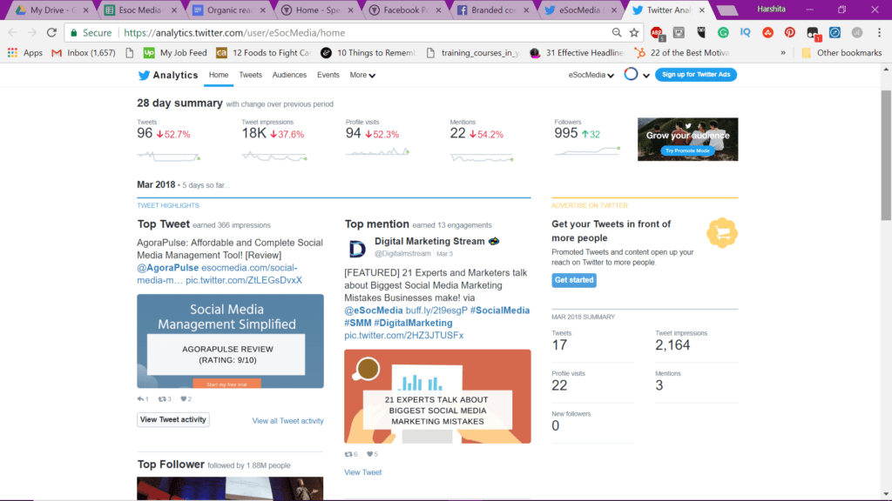Expand the More dropdown menu
892x501 pixels.
(x=362, y=75)
